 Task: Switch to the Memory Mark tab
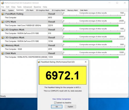coord(72,10)
